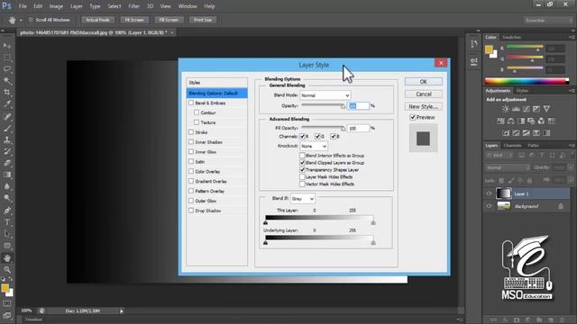Enable Layer Mask Hides Effects
Viewport: 577px width, 324px height.
coord(302,177)
